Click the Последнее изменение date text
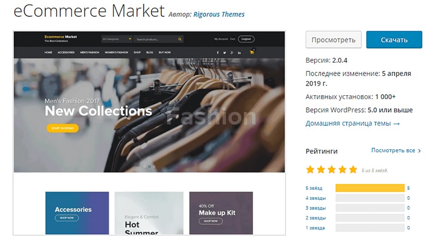The image size is (436, 238). [x=359, y=78]
